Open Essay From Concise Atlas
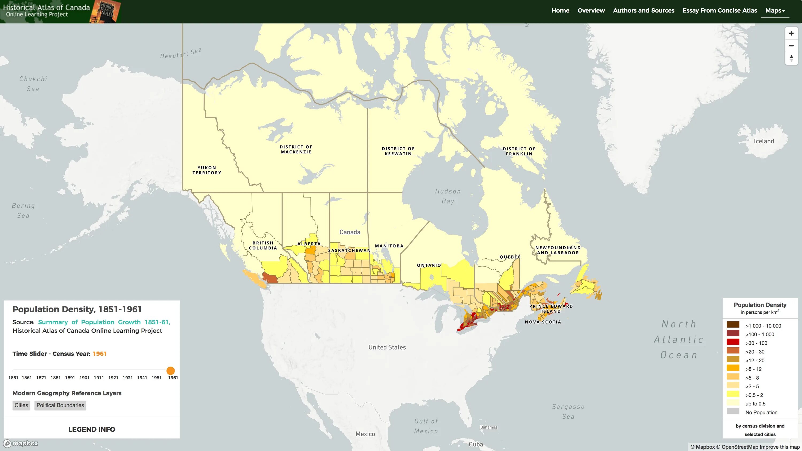Screen dimensions: 802x451 click(x=719, y=11)
